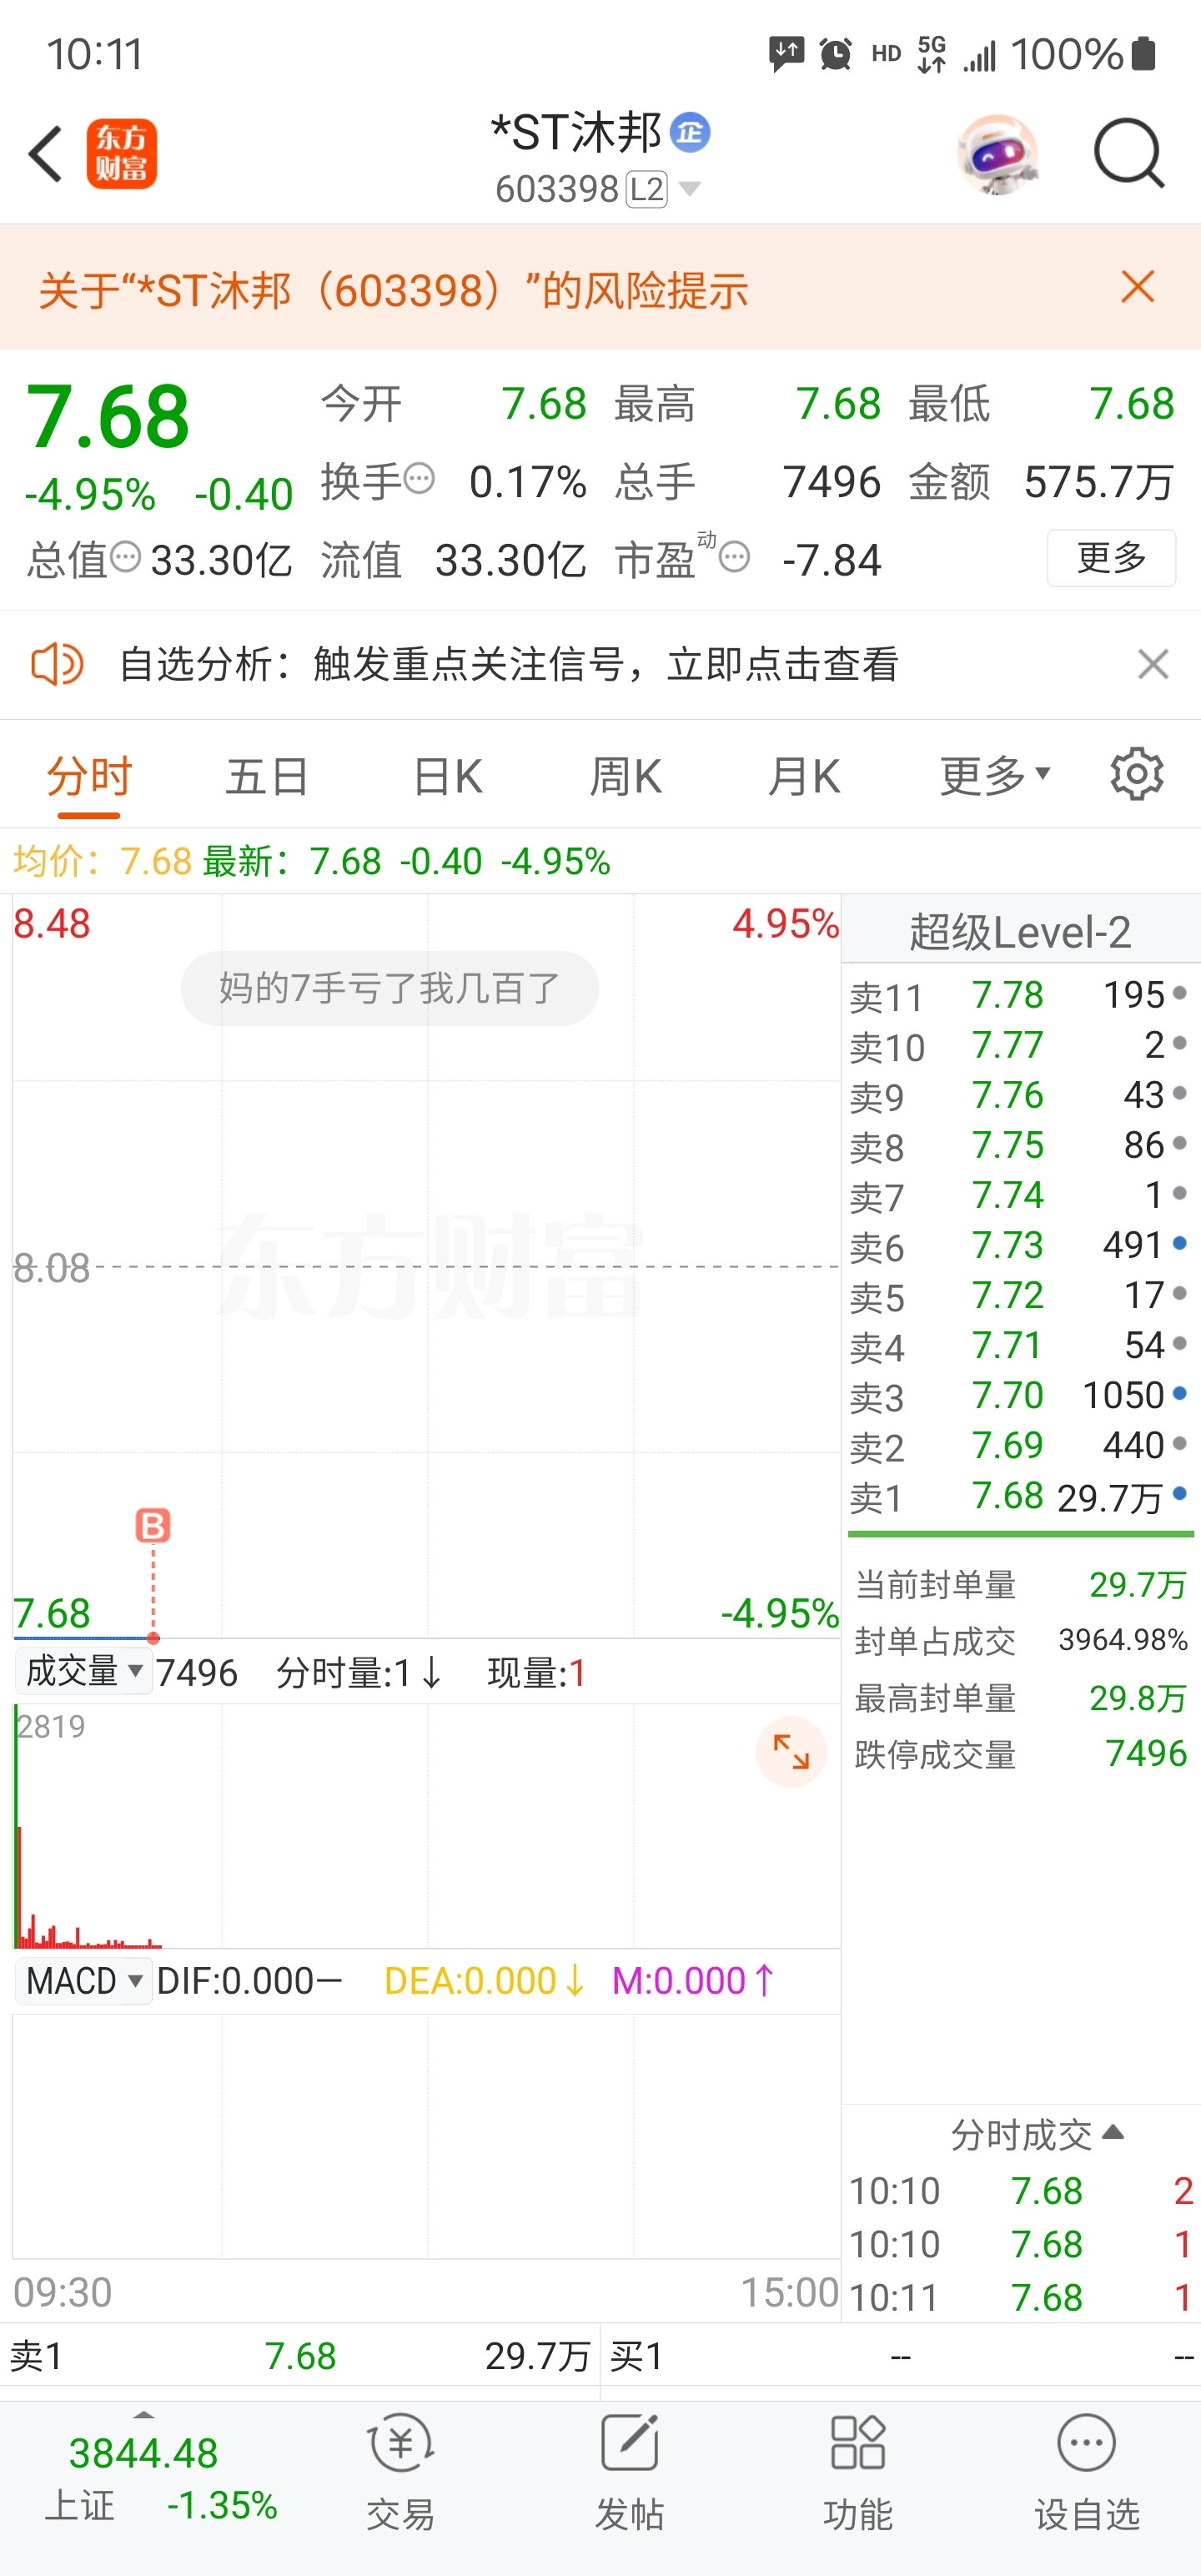Viewport: 1201px width, 2576px height.
Task: Expand stock code dropdown arrow
Action: 689,188
